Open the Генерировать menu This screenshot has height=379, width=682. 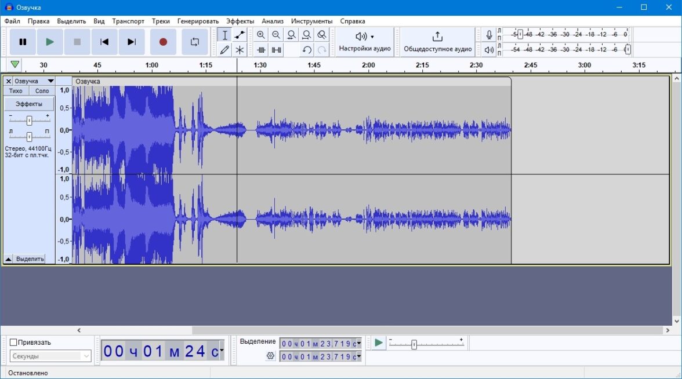pyautogui.click(x=198, y=21)
